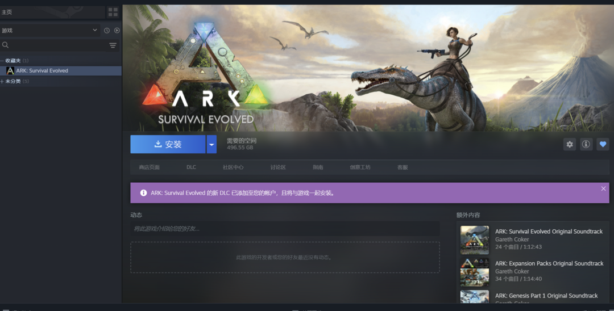Open the 创意工坊 tab
614x311 pixels.
360,167
